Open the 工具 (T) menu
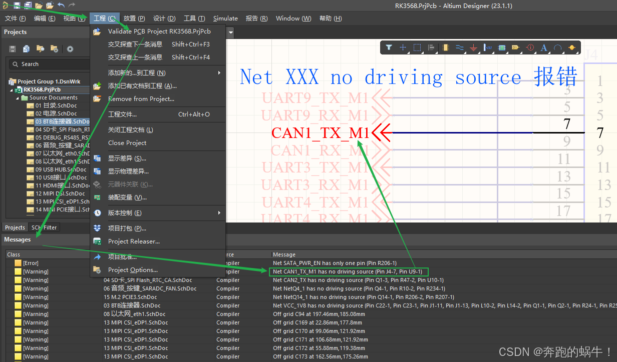 tap(194, 18)
